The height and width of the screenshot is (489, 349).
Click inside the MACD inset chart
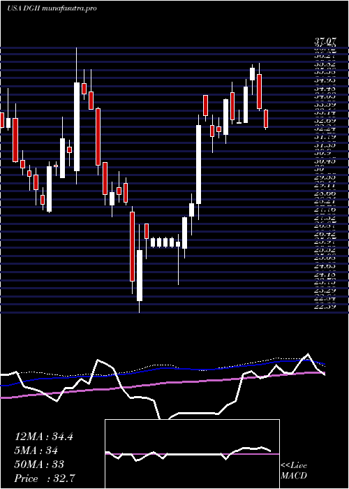coord(192,454)
